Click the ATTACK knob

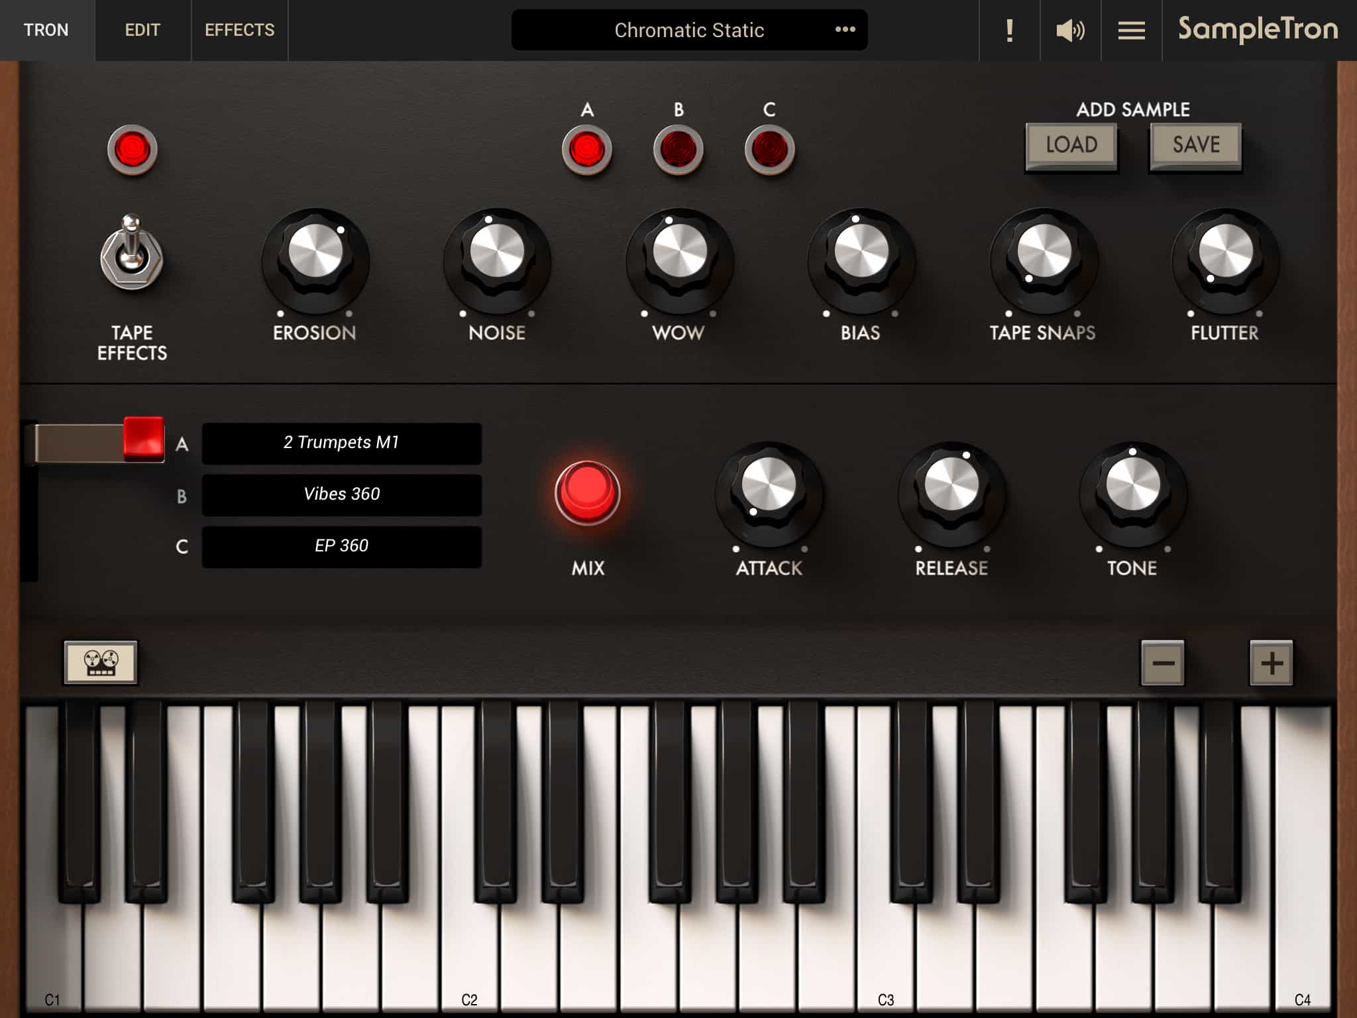point(769,493)
